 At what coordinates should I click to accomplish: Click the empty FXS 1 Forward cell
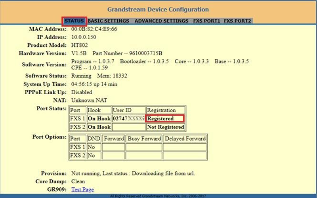coord(113,147)
